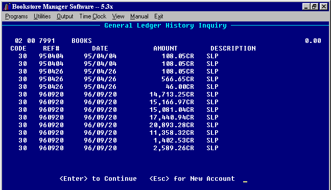The width and height of the screenshot is (331, 190).
Task: Minimize the Bookstore Manager window
Action: tap(306, 7)
